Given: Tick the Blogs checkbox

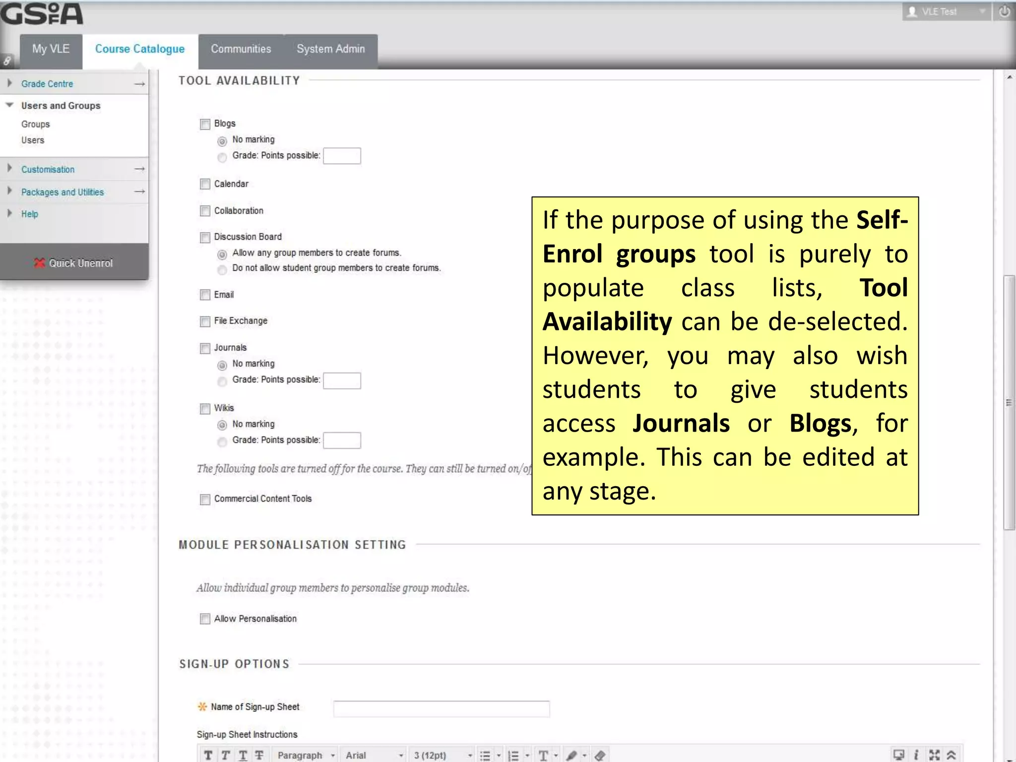Looking at the screenshot, I should coord(205,124).
